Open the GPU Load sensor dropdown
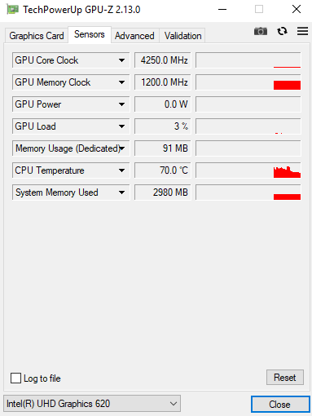This screenshot has height=416, width=312. click(121, 126)
